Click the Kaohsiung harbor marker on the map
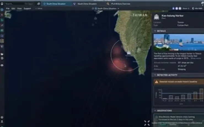Screen dimensions: 204x127 pos(129,53)
